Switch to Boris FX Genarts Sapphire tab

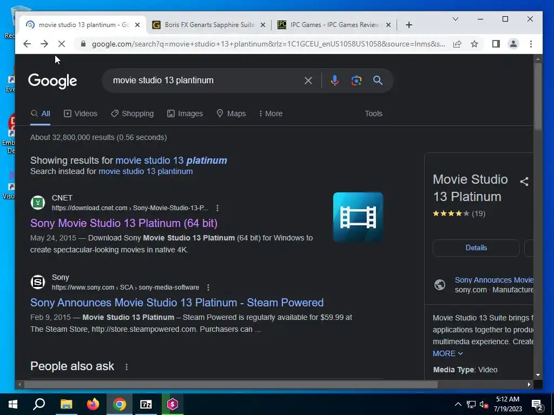pos(209,25)
